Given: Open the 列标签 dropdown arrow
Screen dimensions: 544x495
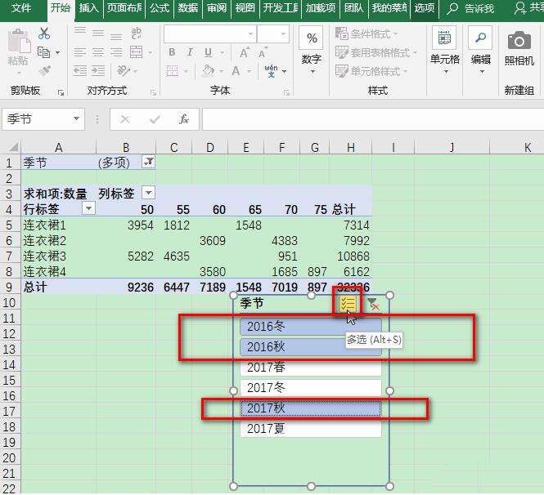Looking at the screenshot, I should pyautogui.click(x=149, y=192).
